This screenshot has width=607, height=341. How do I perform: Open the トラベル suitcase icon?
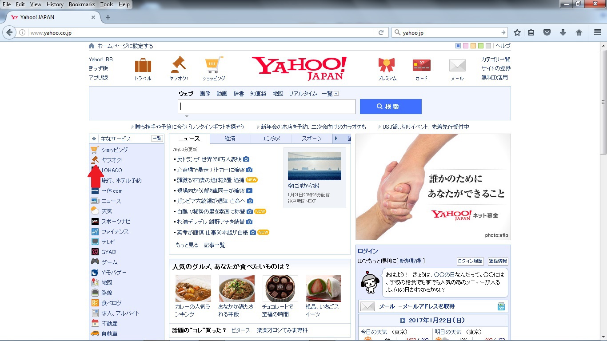[143, 65]
